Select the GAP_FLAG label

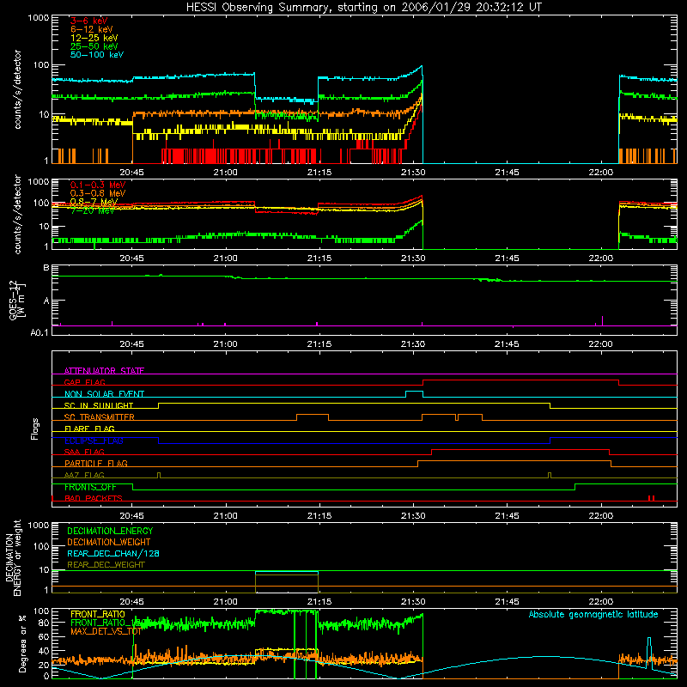[84, 382]
